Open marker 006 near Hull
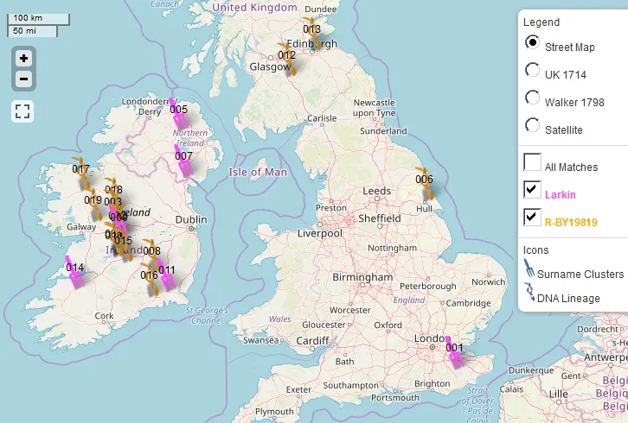The height and width of the screenshot is (423, 628). [x=424, y=185]
